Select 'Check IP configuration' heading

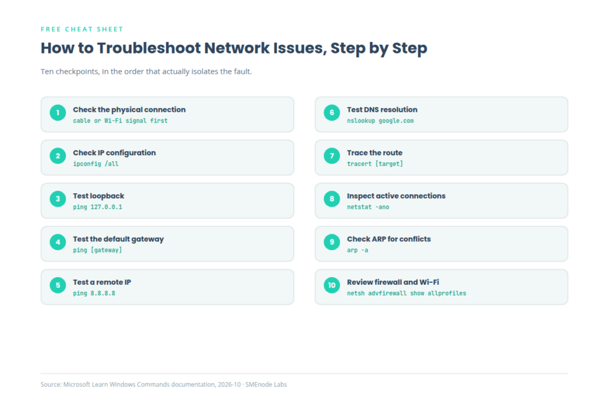pyautogui.click(x=114, y=153)
